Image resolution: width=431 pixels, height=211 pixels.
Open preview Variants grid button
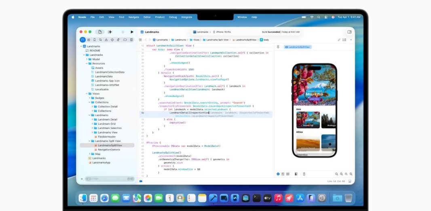[x=288, y=174]
